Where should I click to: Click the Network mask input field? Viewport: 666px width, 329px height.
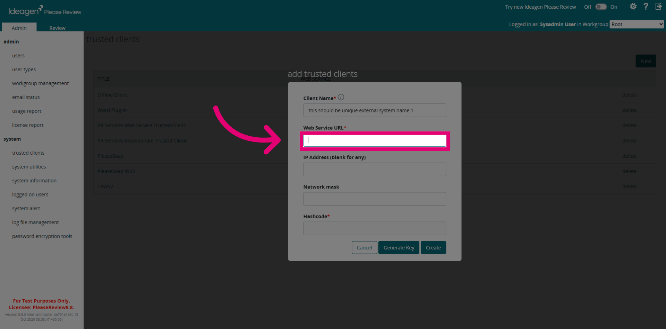pyautogui.click(x=375, y=199)
